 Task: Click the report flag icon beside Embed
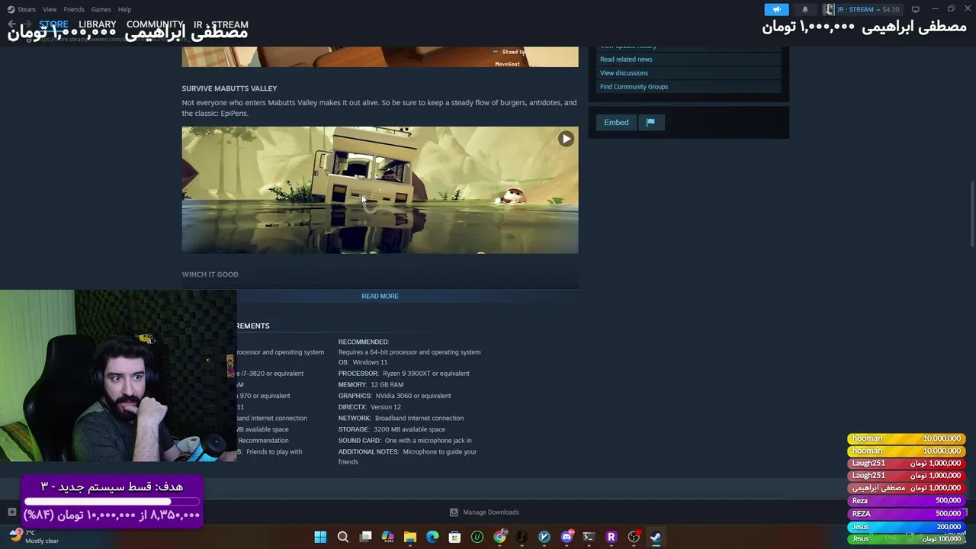pos(650,122)
